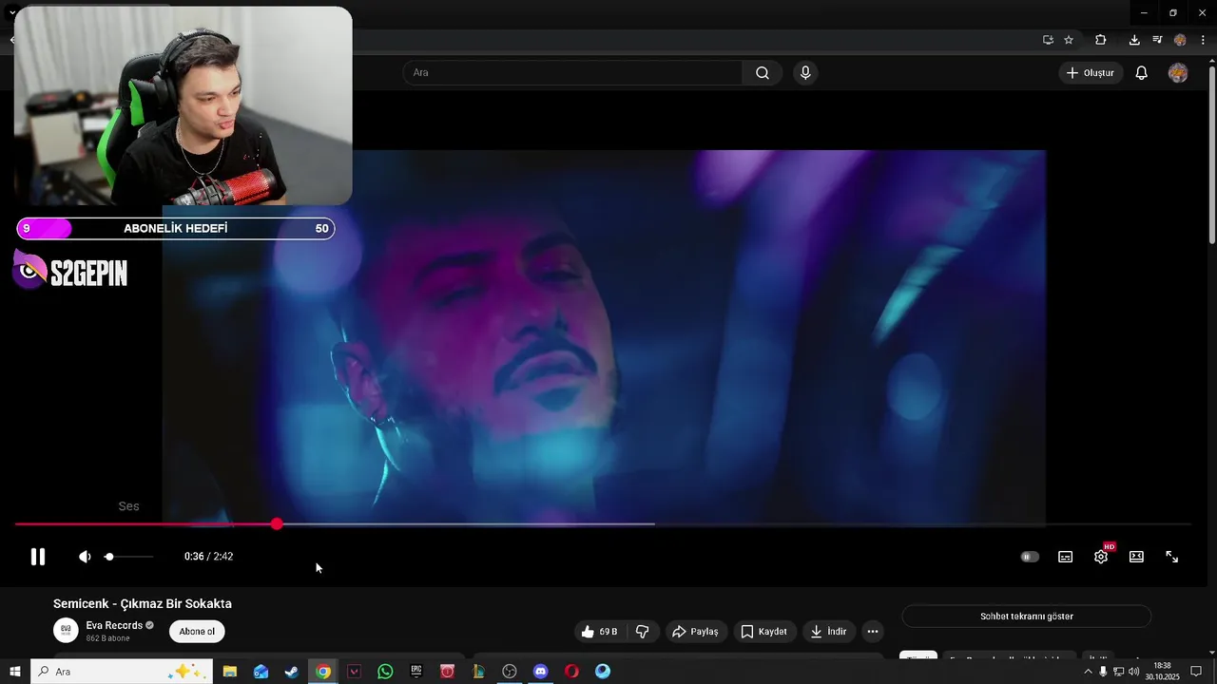Open the Chrome three-dot menu
This screenshot has height=684, width=1217.
coord(1203,40)
